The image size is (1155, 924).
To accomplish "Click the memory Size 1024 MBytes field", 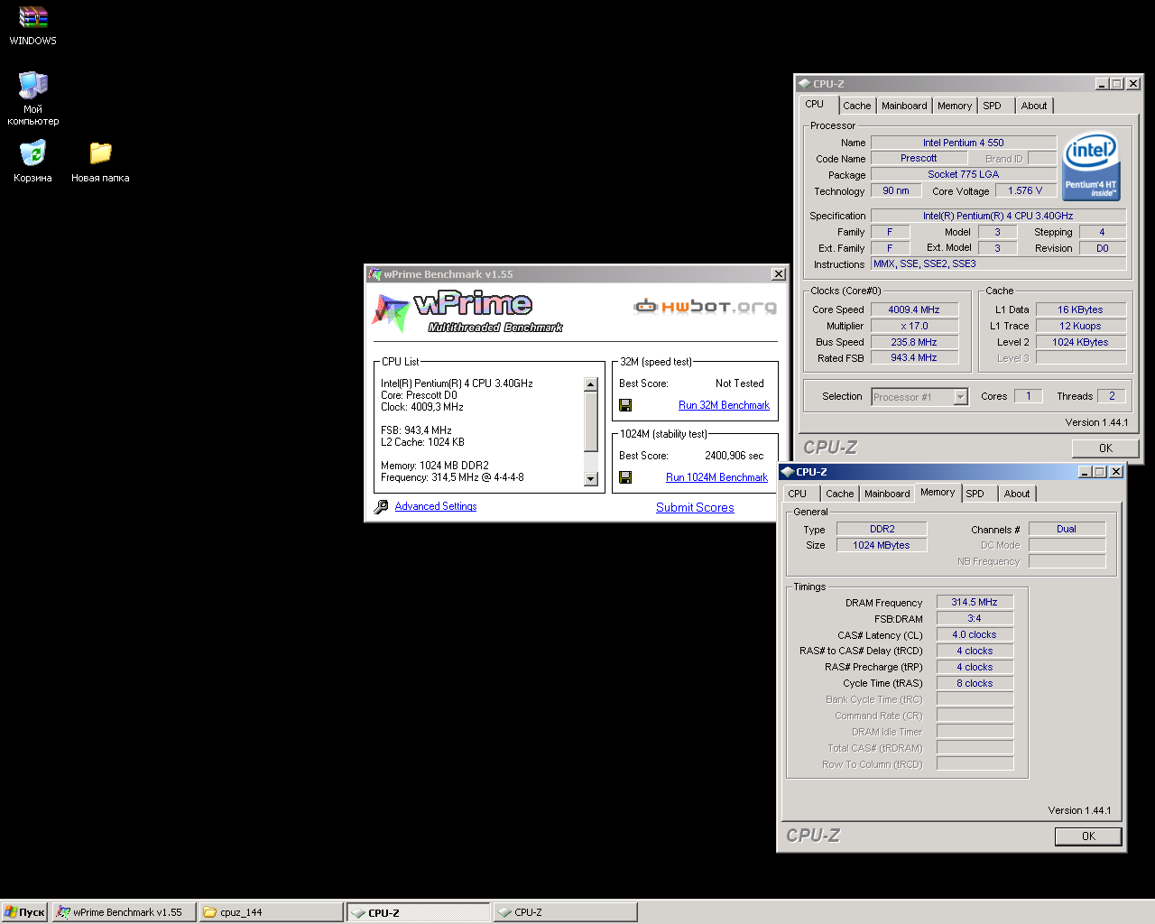I will [x=882, y=545].
